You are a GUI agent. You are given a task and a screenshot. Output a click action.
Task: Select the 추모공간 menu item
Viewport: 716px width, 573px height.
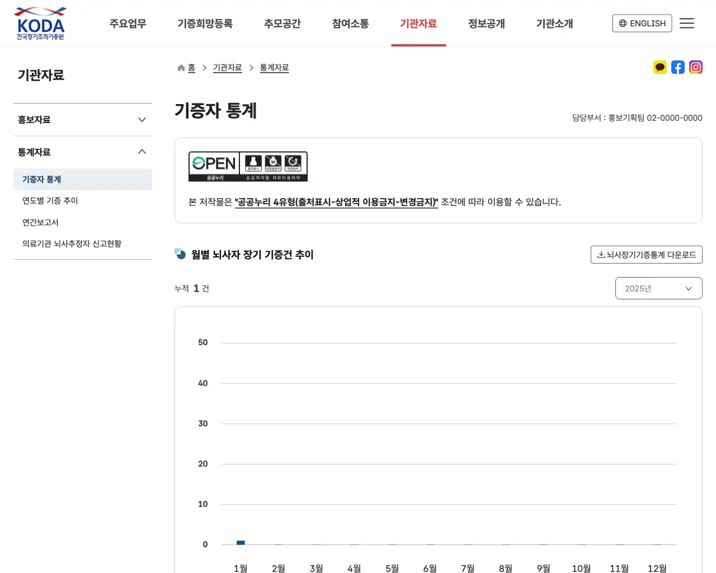tap(282, 24)
